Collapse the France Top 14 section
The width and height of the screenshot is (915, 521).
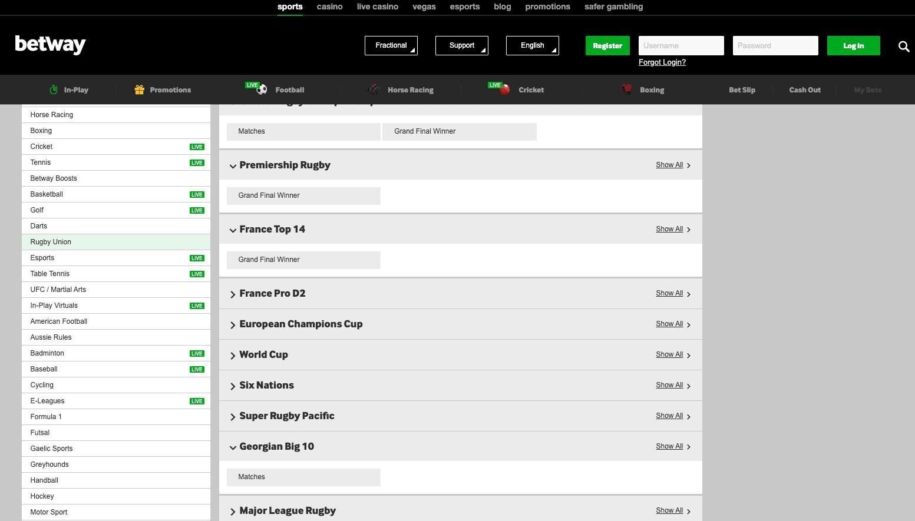coord(233,230)
